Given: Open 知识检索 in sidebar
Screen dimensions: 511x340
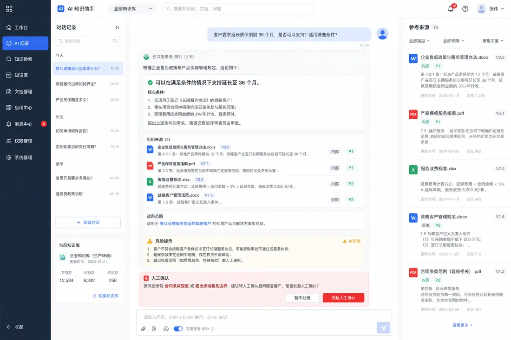Looking at the screenshot, I should (26, 59).
